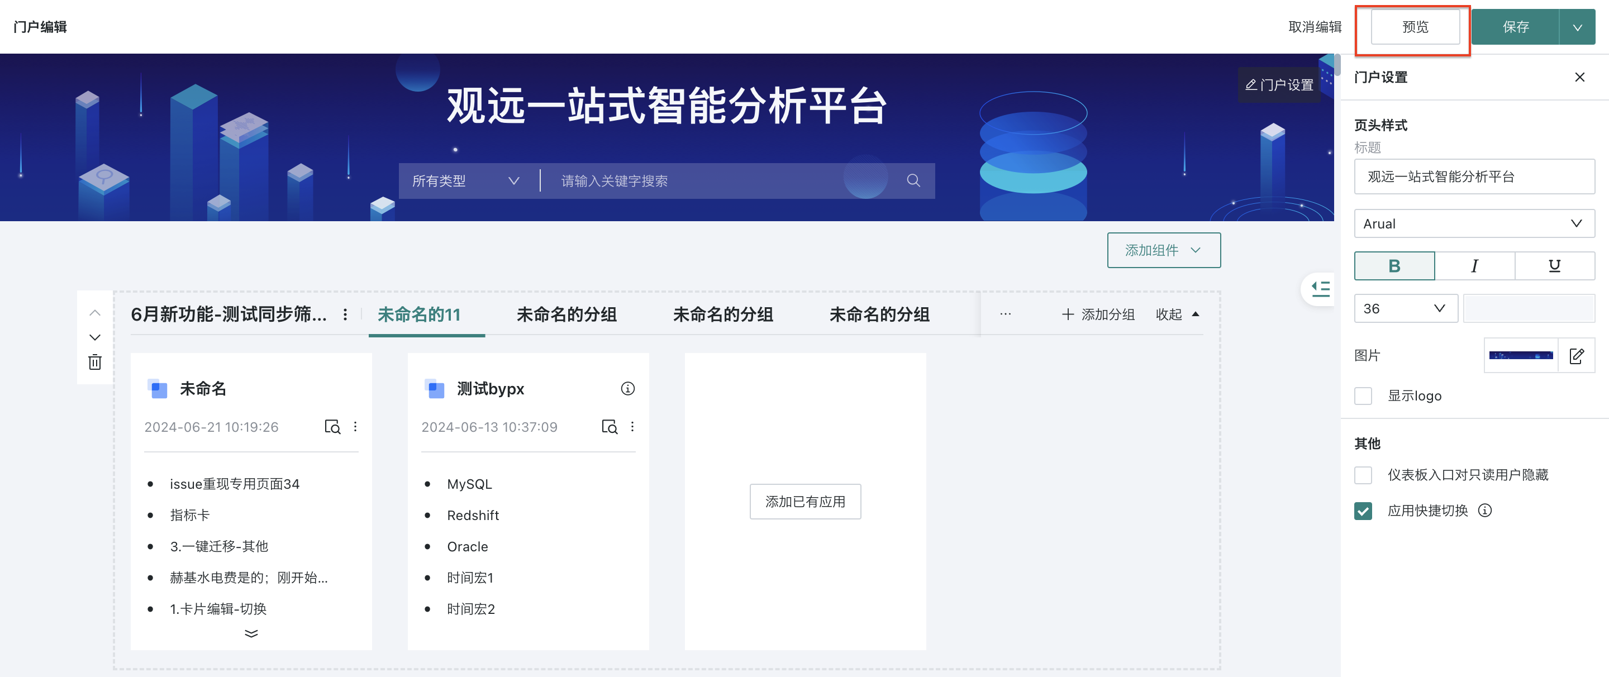Image resolution: width=1609 pixels, height=677 pixels.
Task: Move component down with the down arrow
Action: [x=95, y=337]
